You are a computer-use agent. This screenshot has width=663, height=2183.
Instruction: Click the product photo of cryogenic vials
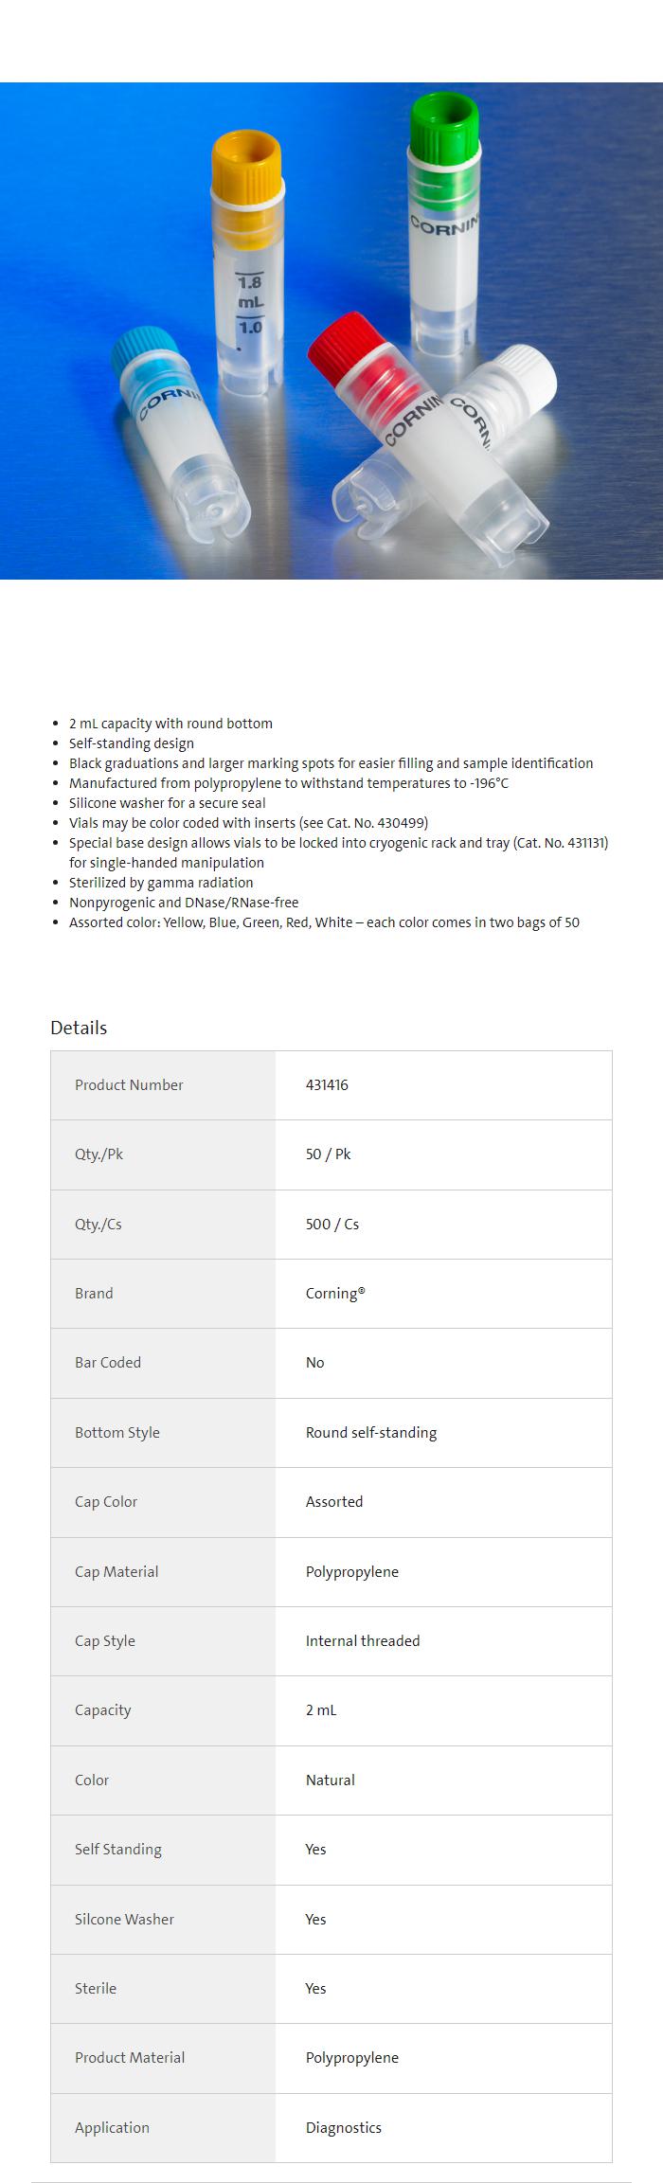point(331,331)
